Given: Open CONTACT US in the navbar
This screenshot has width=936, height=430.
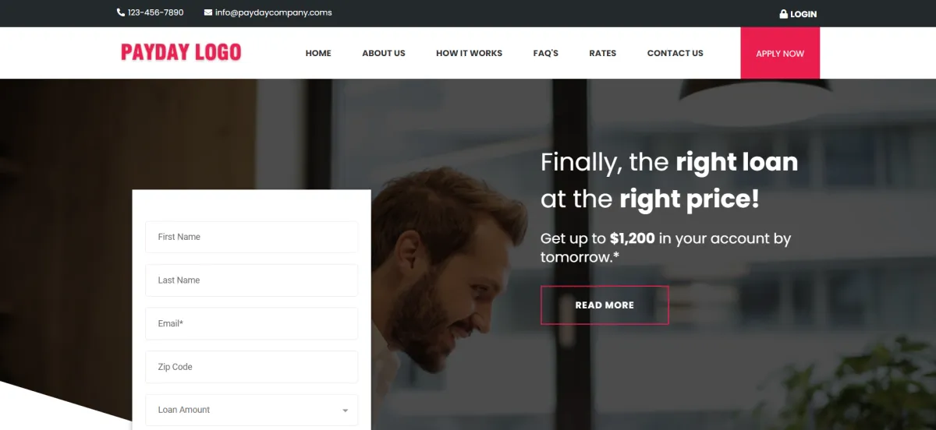Looking at the screenshot, I should click(675, 53).
